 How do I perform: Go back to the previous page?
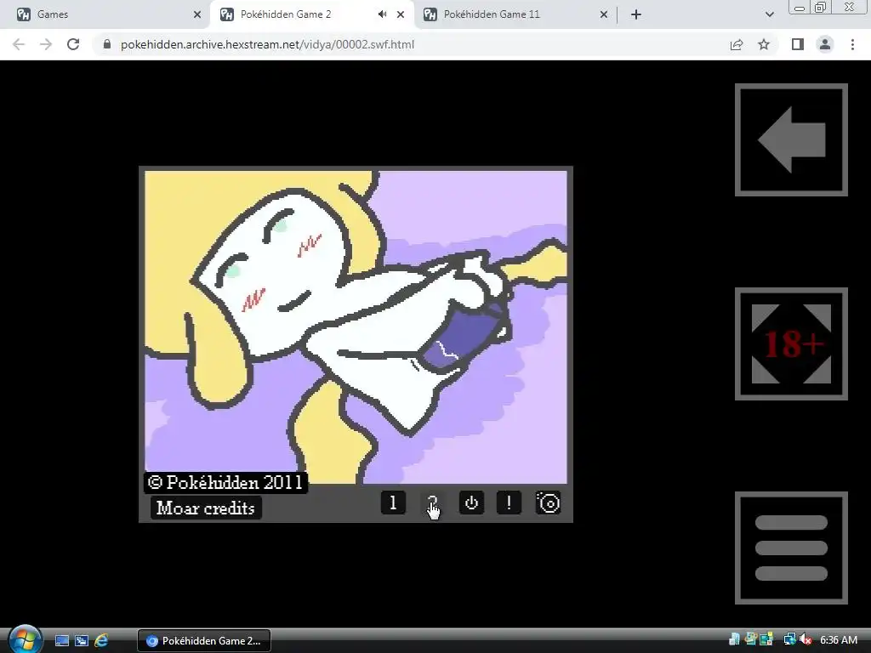pos(19,44)
